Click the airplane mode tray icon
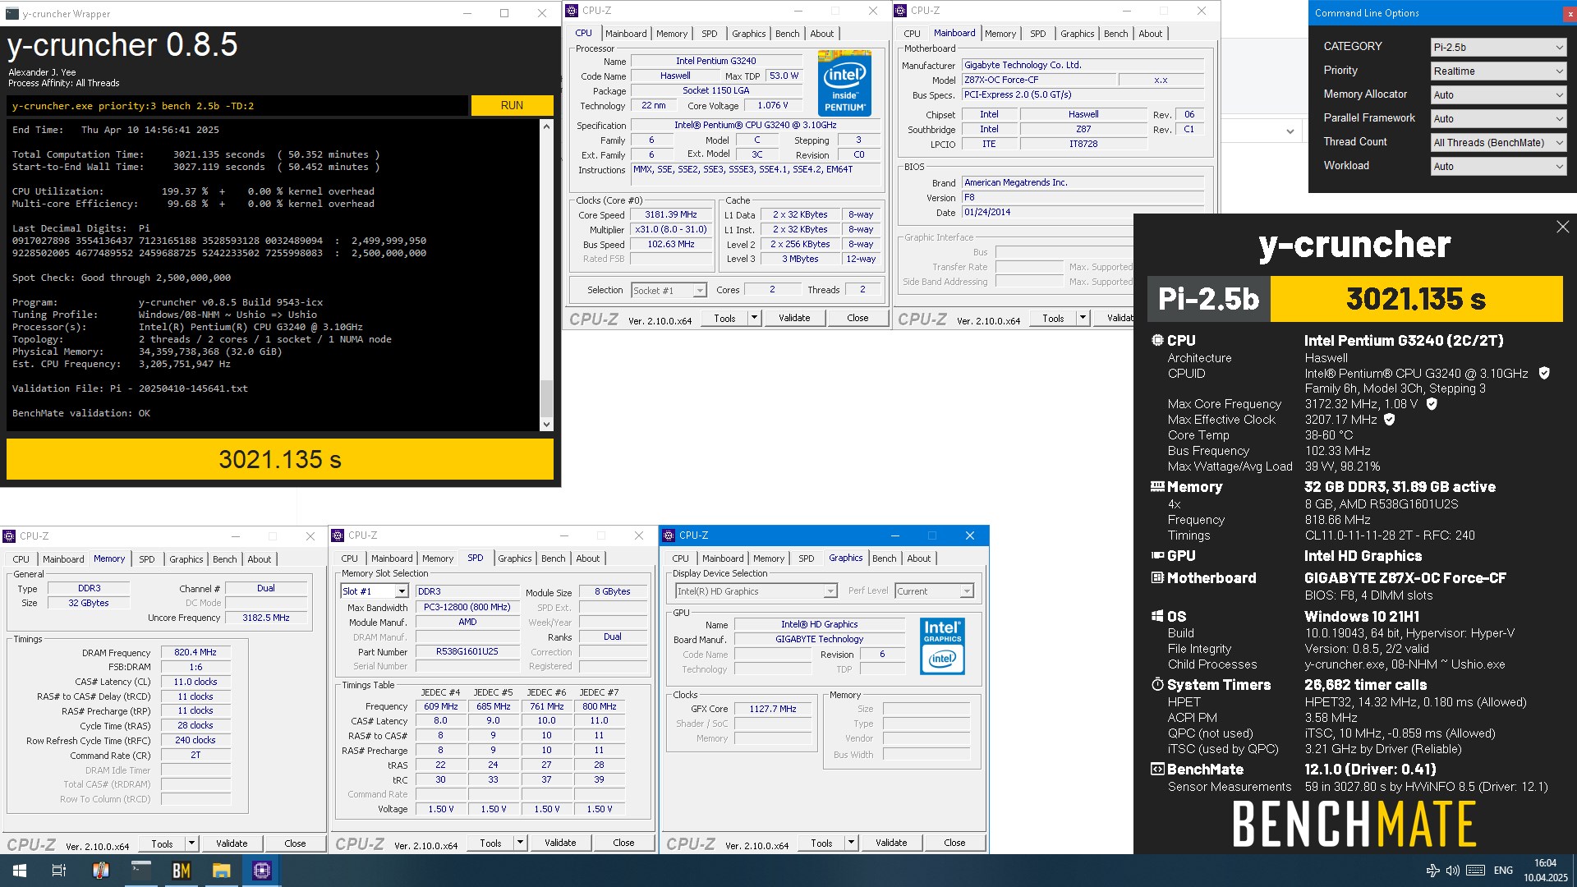Image resolution: width=1577 pixels, height=887 pixels. point(1432,871)
